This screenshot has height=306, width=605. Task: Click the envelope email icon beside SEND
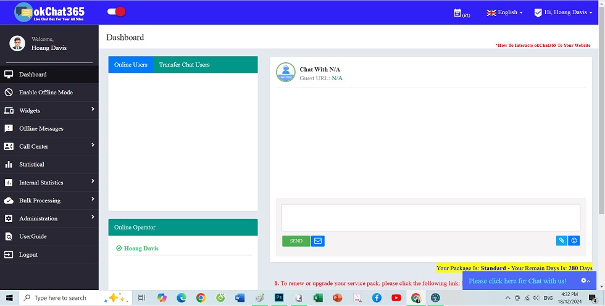pyautogui.click(x=317, y=241)
